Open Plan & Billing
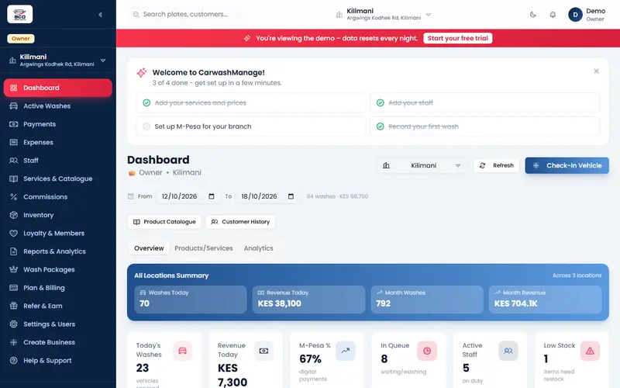 tap(57, 288)
